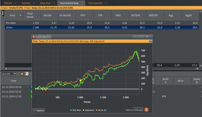Image resolution: width=202 pixels, height=117 pixels.
Task: Minimize the Results Graph window
Action: (135, 37)
